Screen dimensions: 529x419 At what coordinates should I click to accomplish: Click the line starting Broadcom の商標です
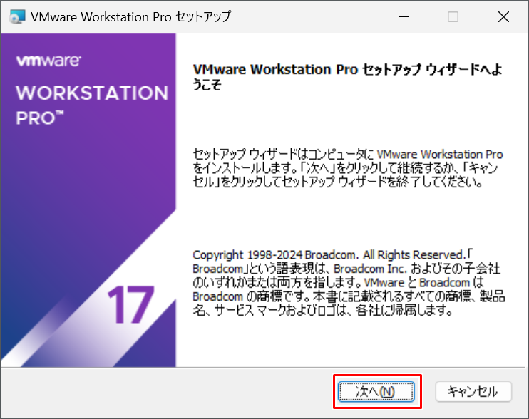click(349, 297)
